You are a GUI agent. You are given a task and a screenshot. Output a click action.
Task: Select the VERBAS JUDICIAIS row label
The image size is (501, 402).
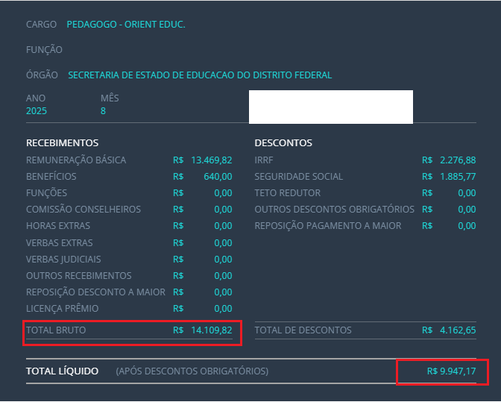64,259
